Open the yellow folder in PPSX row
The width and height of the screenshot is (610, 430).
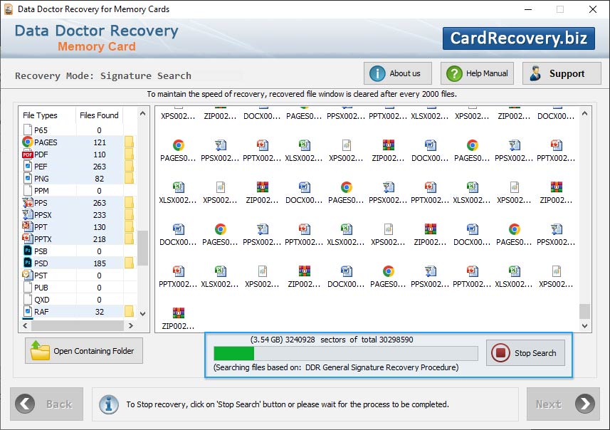(129, 214)
